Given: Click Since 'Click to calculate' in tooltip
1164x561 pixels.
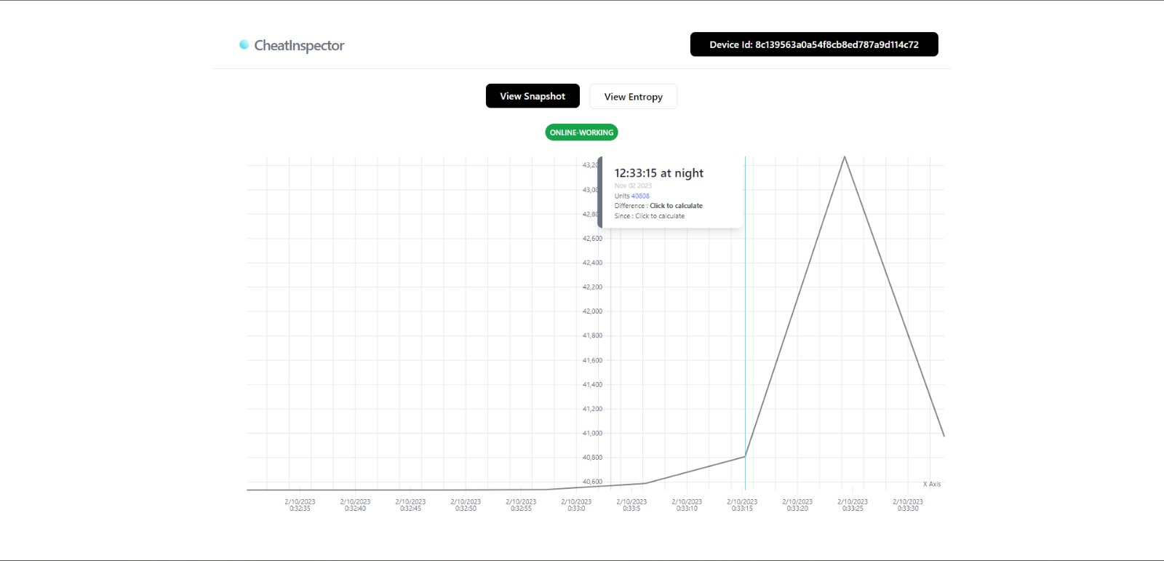Looking at the screenshot, I should 660,216.
